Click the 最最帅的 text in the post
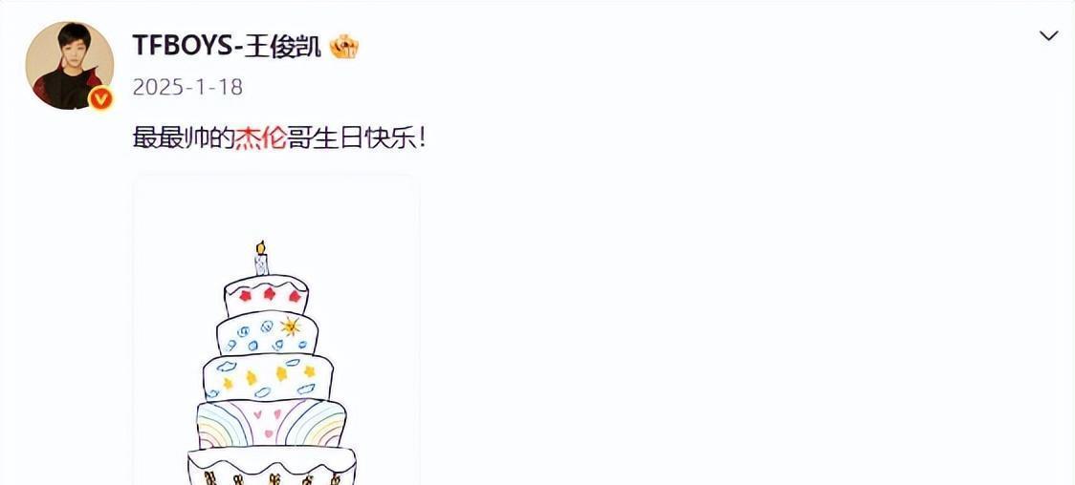Screen dimensions: 1075x485 coord(184,138)
